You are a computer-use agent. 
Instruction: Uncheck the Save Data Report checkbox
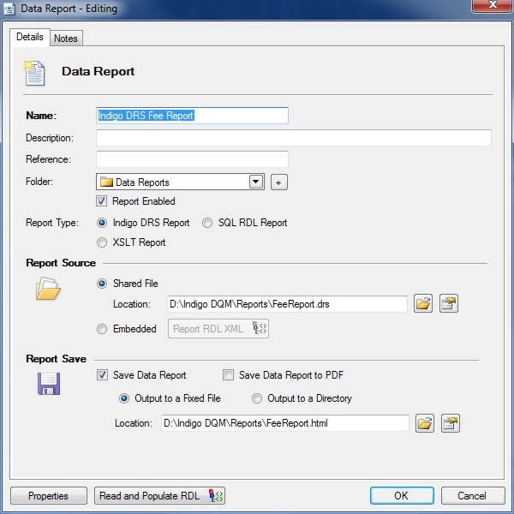(x=104, y=374)
